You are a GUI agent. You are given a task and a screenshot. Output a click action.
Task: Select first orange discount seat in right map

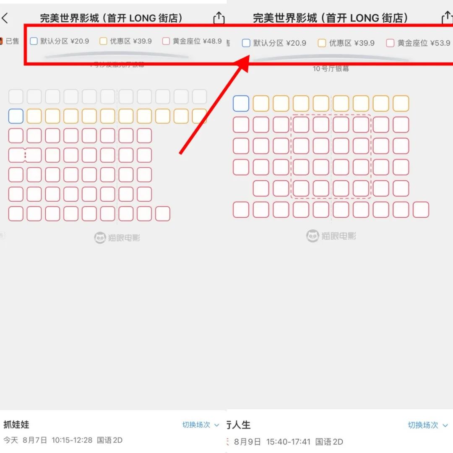coord(261,104)
